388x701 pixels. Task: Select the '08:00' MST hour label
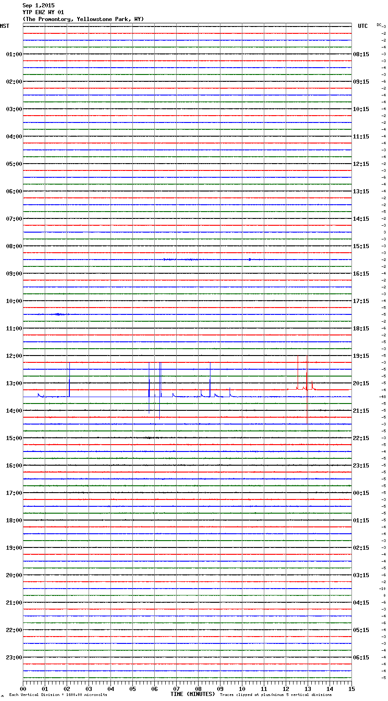(x=14, y=246)
